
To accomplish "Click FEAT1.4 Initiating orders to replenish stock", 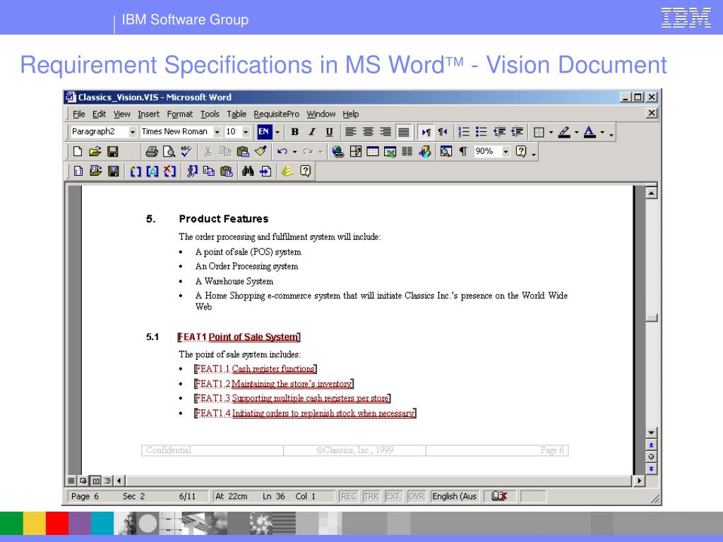I will [x=305, y=413].
